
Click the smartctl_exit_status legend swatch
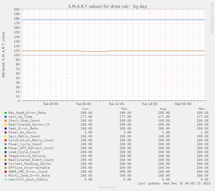pos(6,180)
